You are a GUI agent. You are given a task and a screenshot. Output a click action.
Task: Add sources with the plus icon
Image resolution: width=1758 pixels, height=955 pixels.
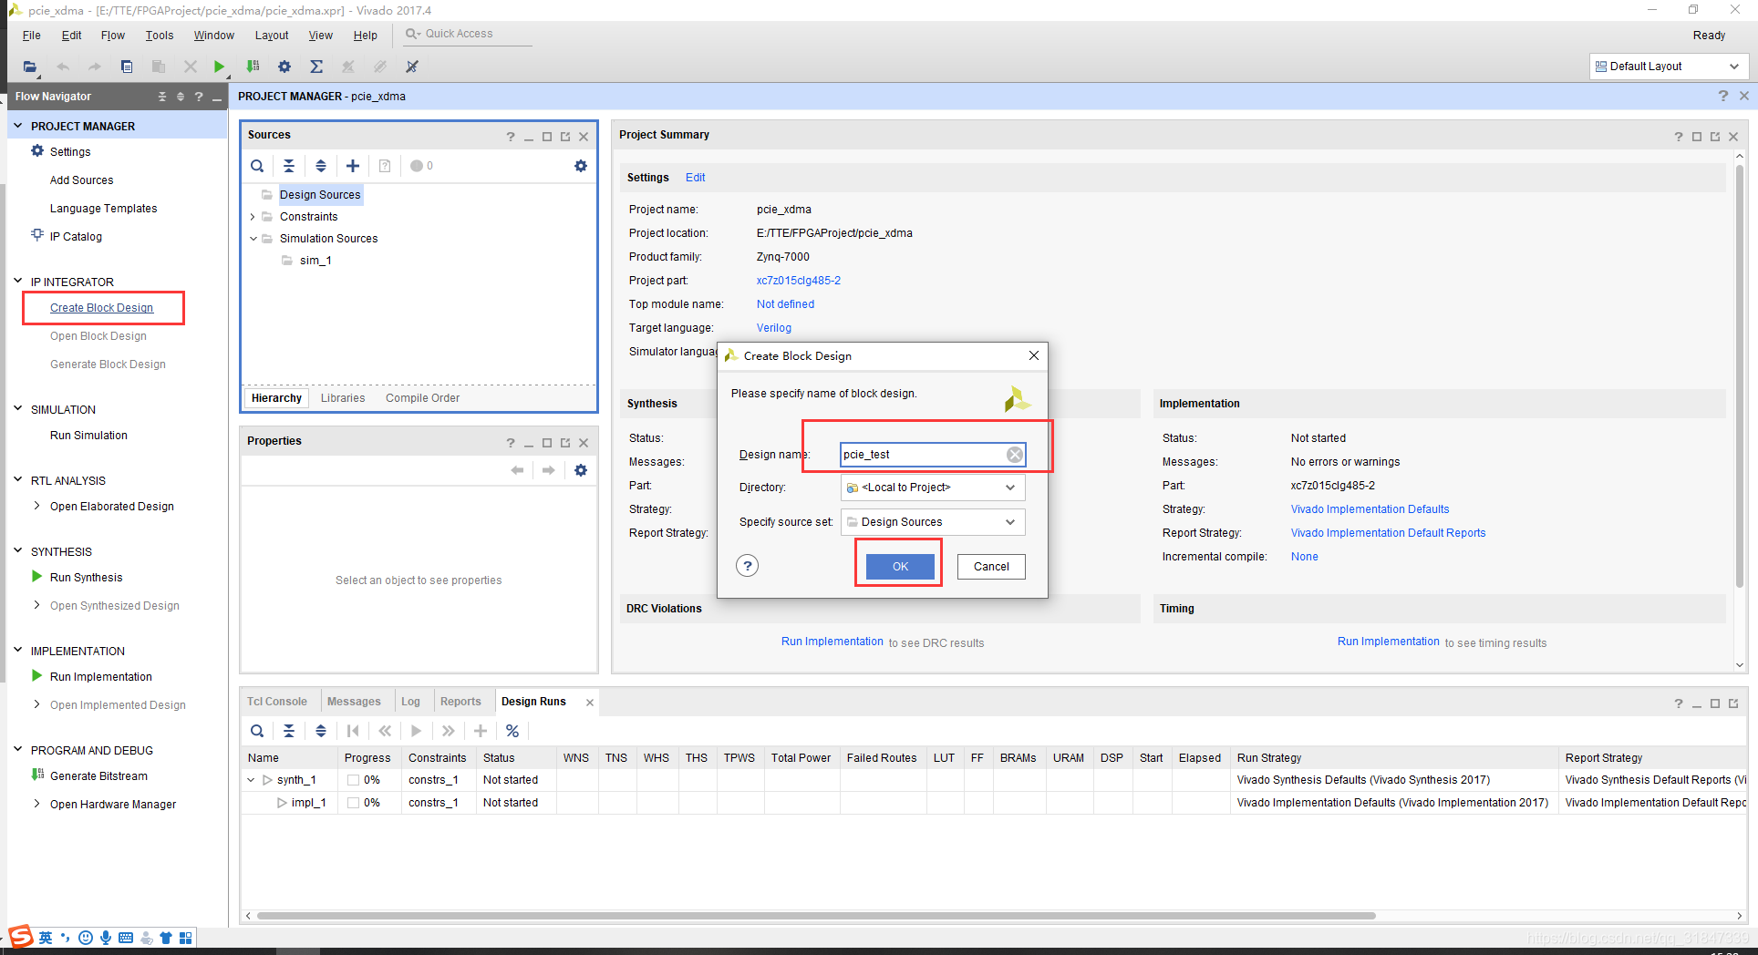pos(353,166)
